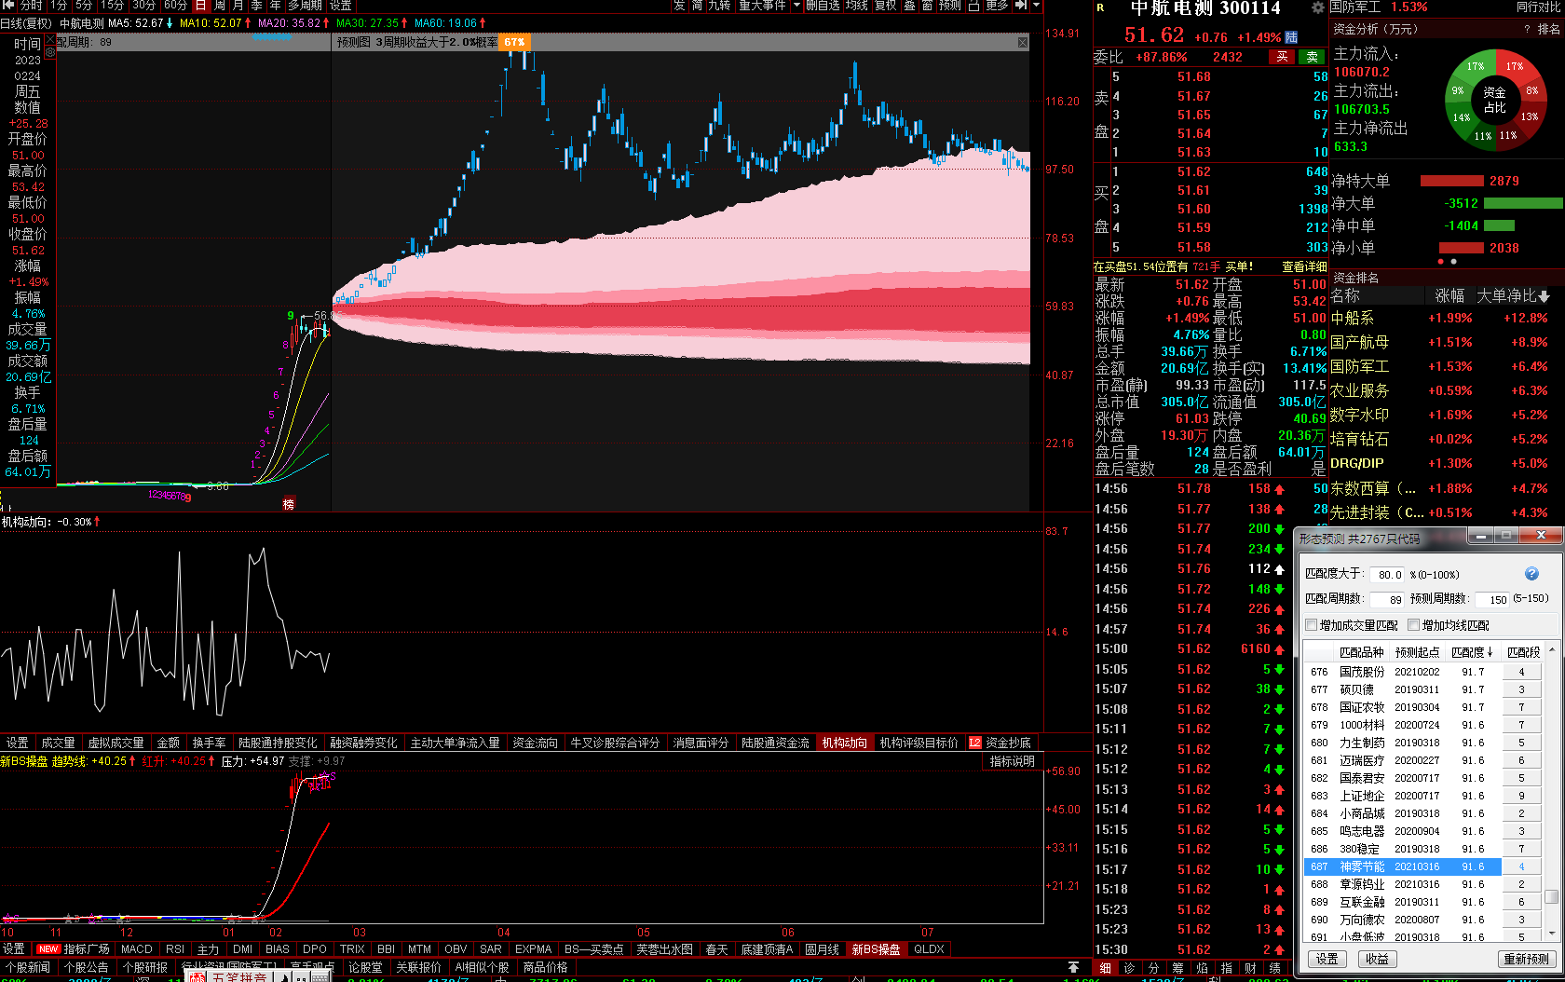Viewport: 1565px width, 982px height.
Task: Click 重新预测 button in dialog
Action: pyautogui.click(x=1526, y=959)
